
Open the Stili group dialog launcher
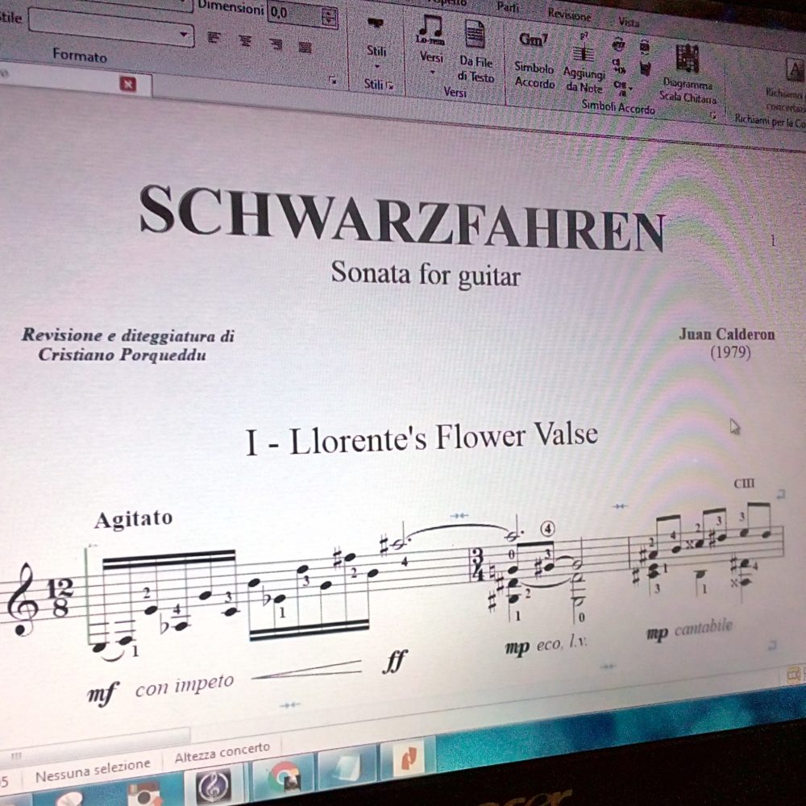tap(390, 85)
